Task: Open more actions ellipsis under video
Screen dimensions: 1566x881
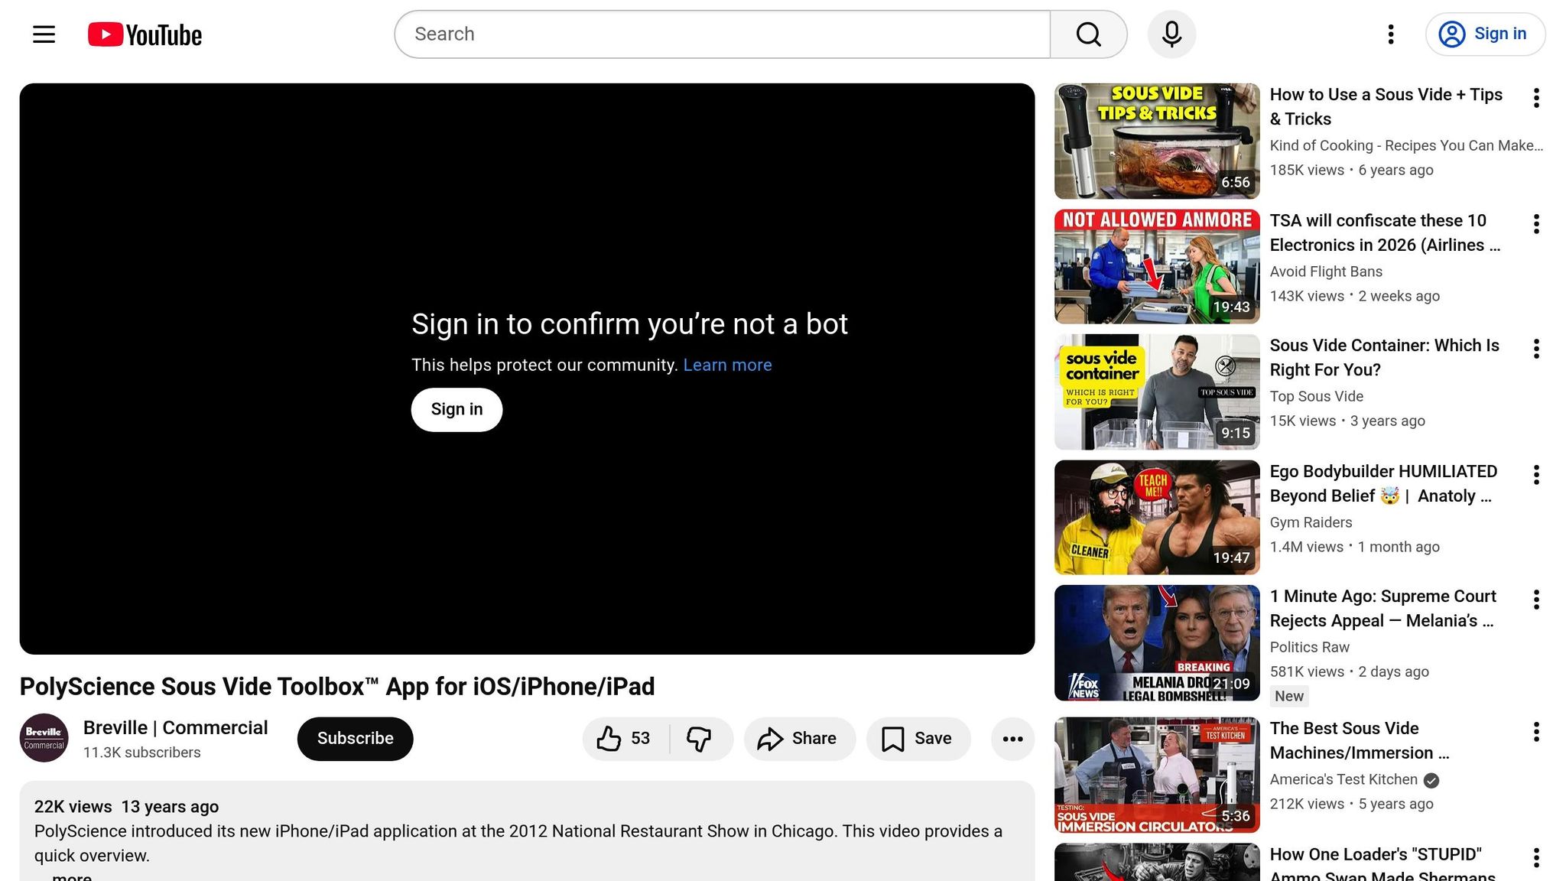Action: coord(1012,739)
